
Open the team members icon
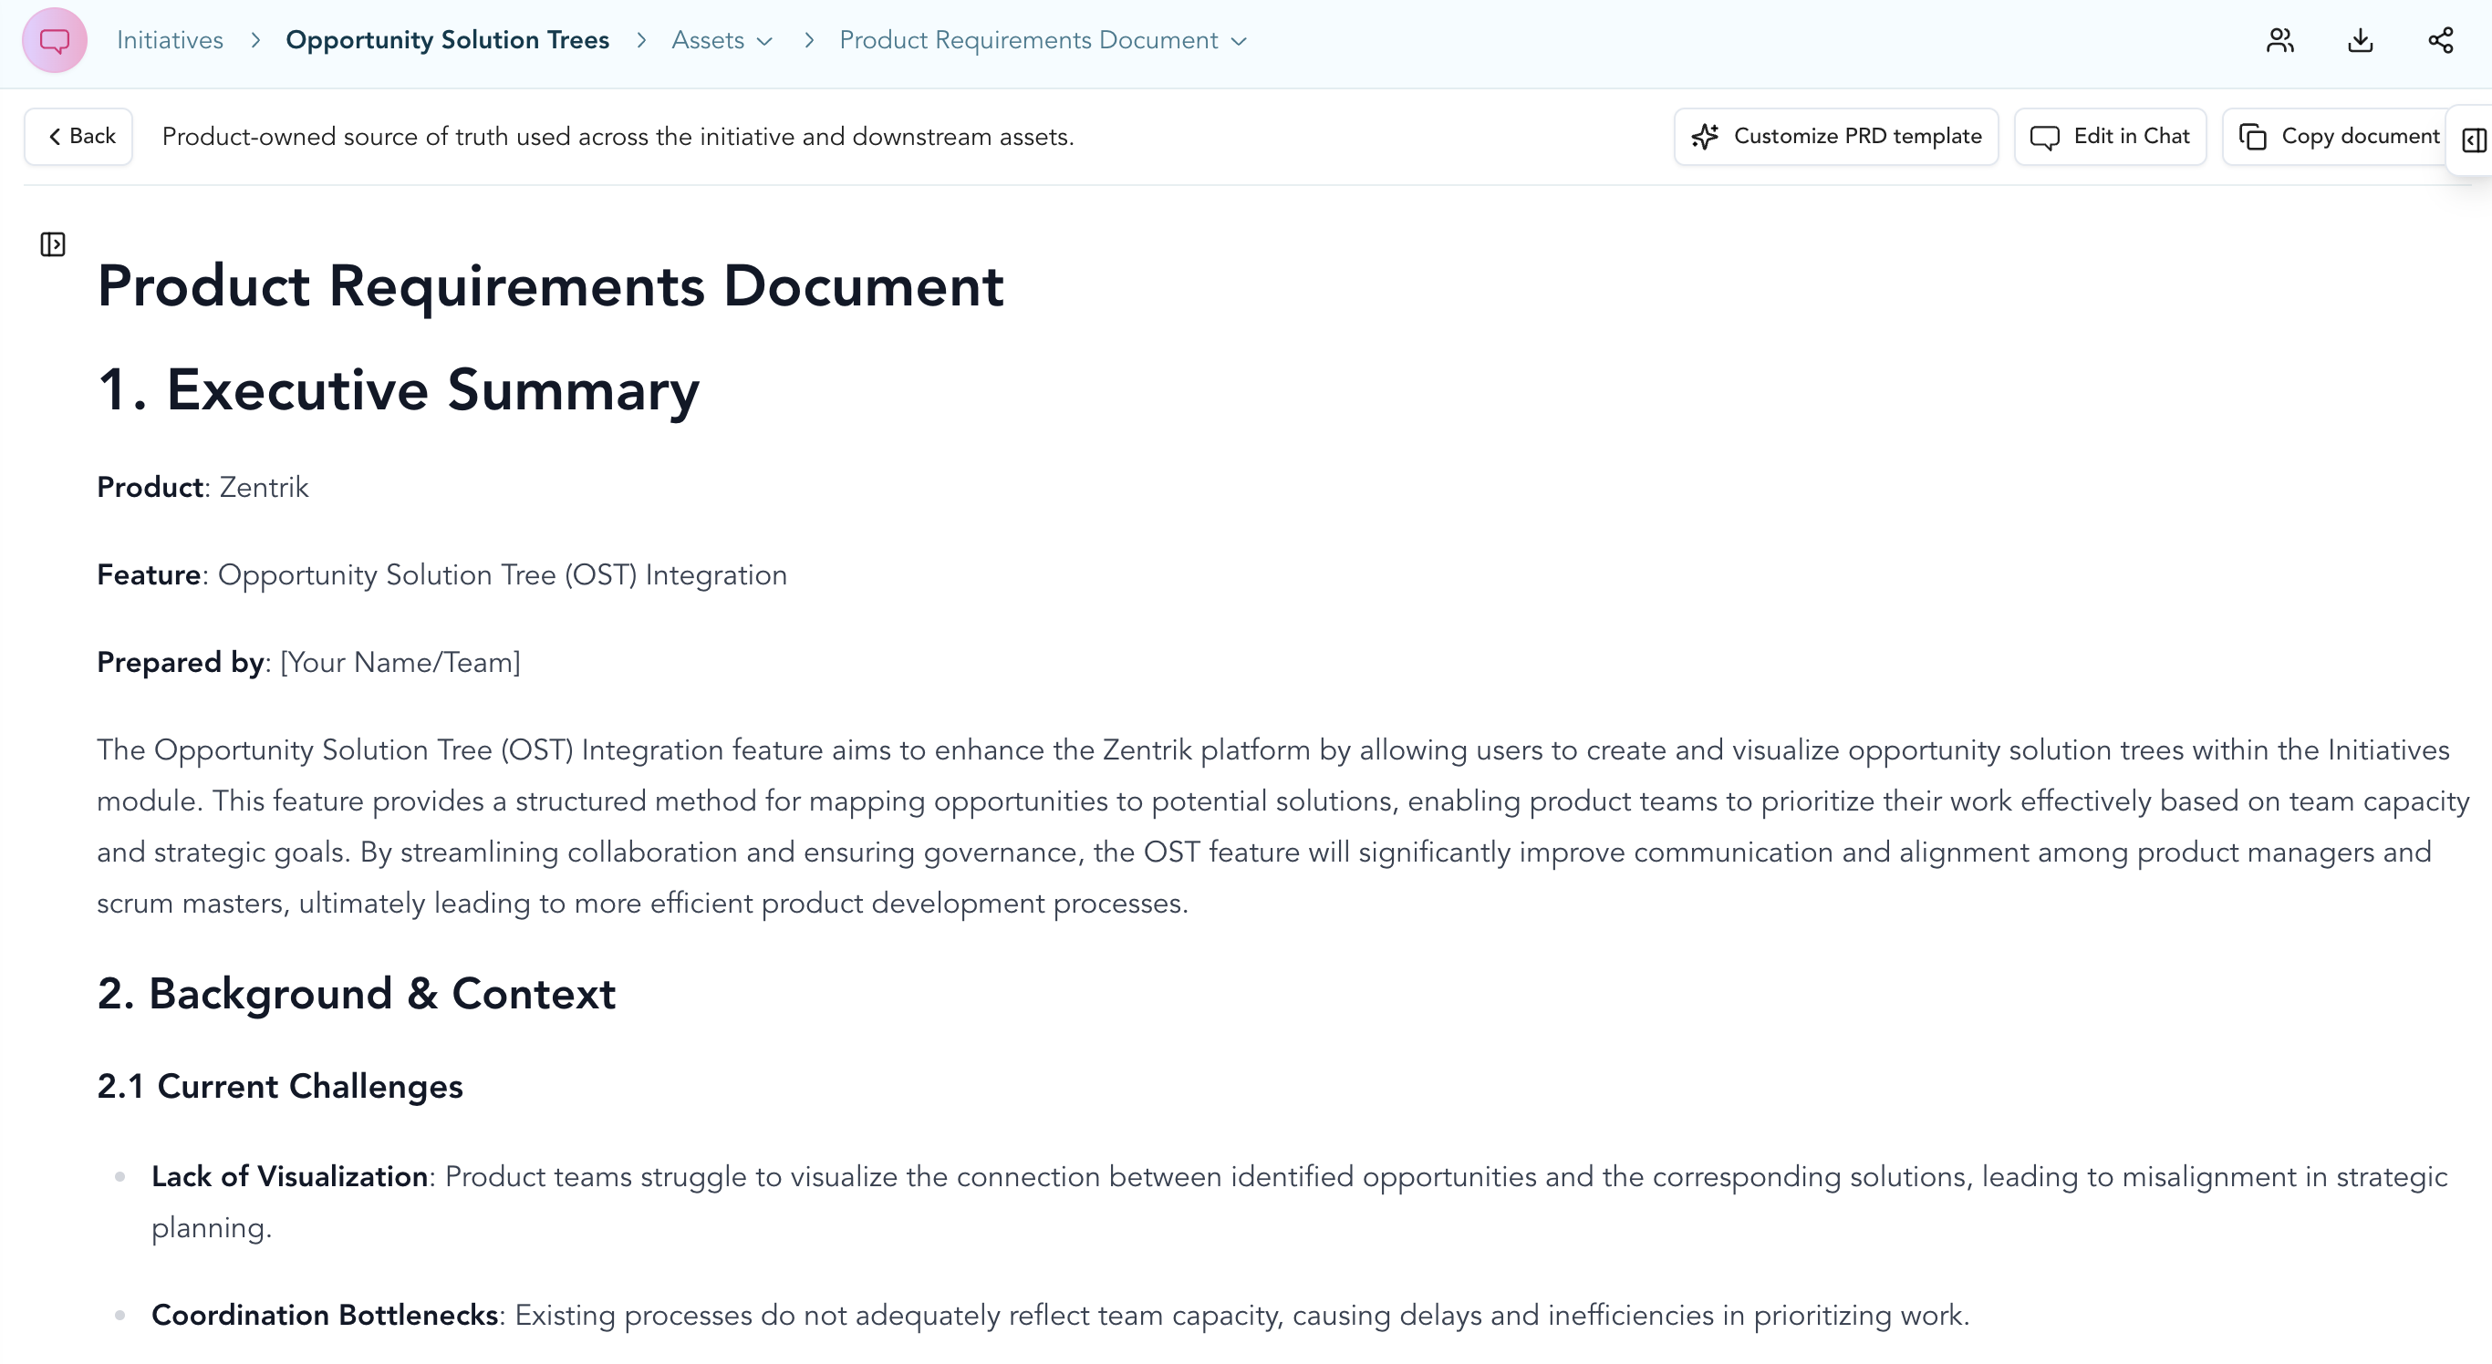coord(2279,41)
